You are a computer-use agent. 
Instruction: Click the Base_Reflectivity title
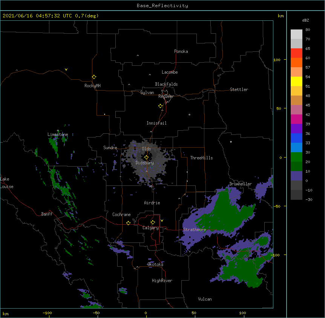[162, 6]
